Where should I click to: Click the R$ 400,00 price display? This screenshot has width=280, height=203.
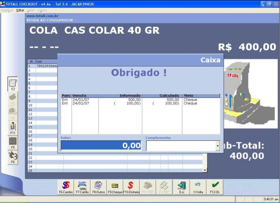point(247,47)
